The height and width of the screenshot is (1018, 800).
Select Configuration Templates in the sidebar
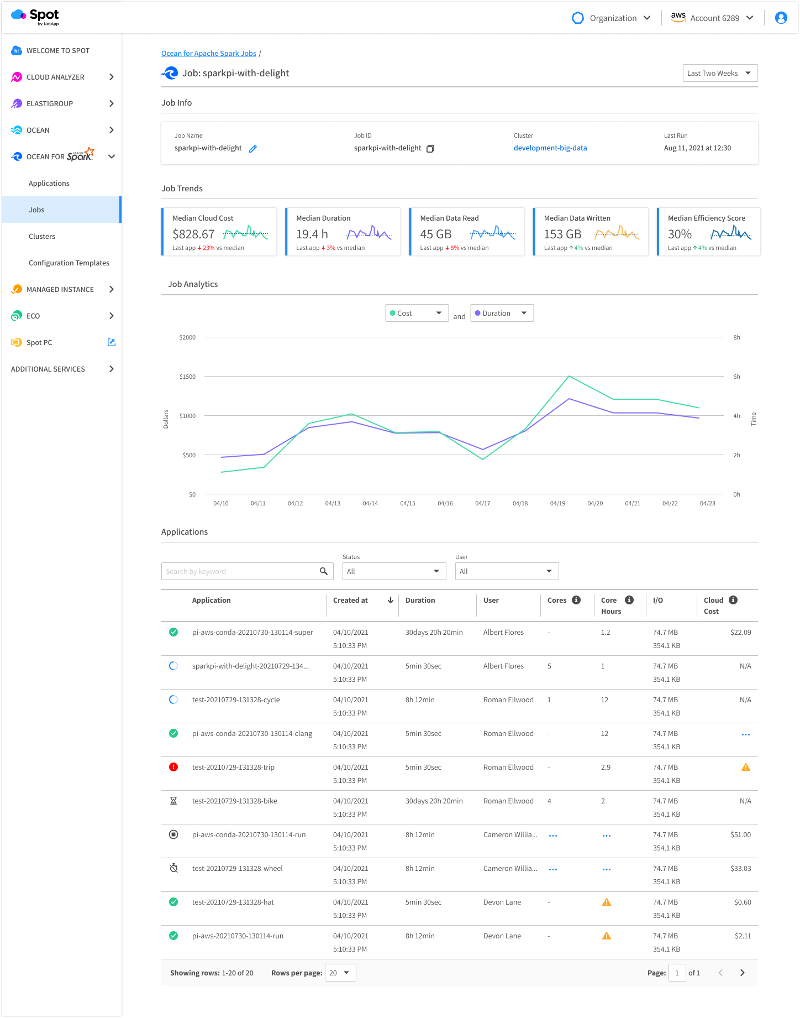click(69, 263)
